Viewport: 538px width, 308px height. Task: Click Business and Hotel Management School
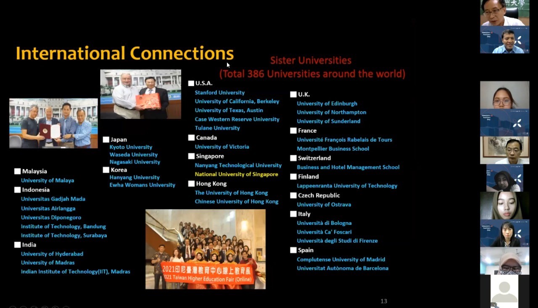[348, 167]
